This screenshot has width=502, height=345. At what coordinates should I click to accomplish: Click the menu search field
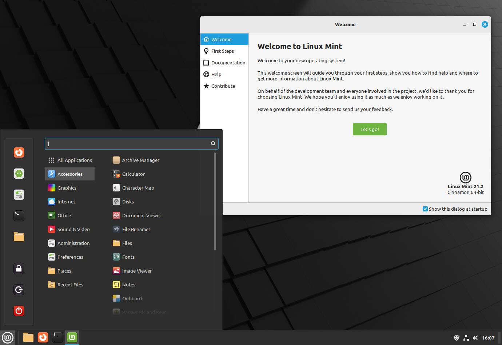coord(127,143)
